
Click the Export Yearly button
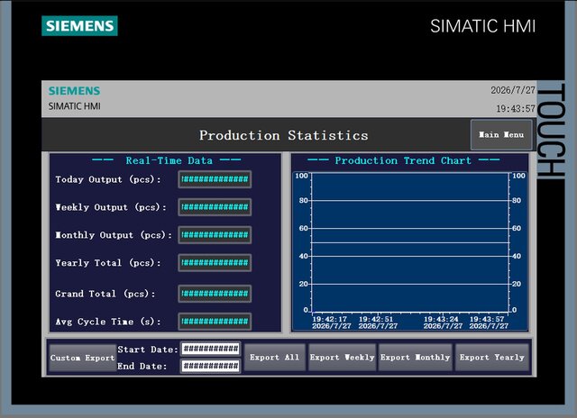[492, 358]
